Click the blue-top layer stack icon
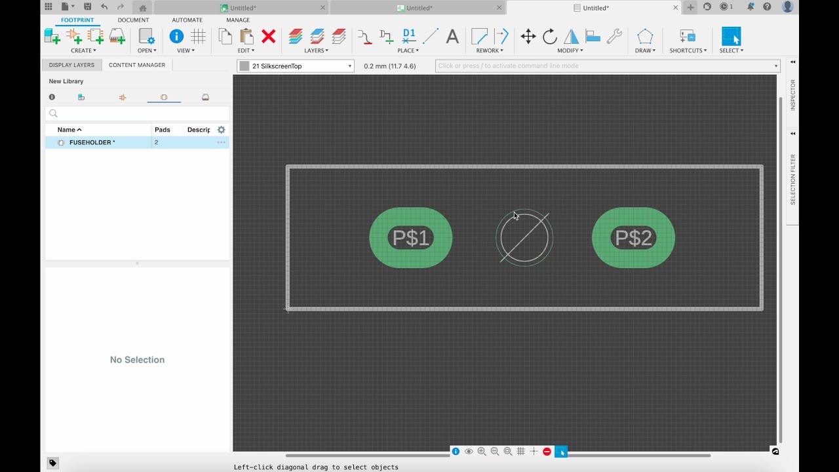This screenshot has width=839, height=472. [317, 37]
